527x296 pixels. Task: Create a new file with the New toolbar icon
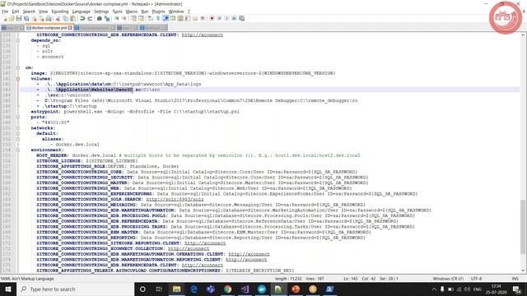[5, 18]
